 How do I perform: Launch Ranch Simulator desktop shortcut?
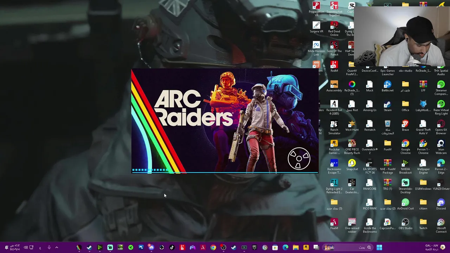click(334, 127)
